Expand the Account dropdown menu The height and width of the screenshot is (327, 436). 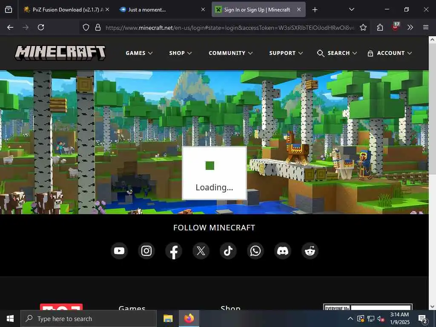coord(390,53)
